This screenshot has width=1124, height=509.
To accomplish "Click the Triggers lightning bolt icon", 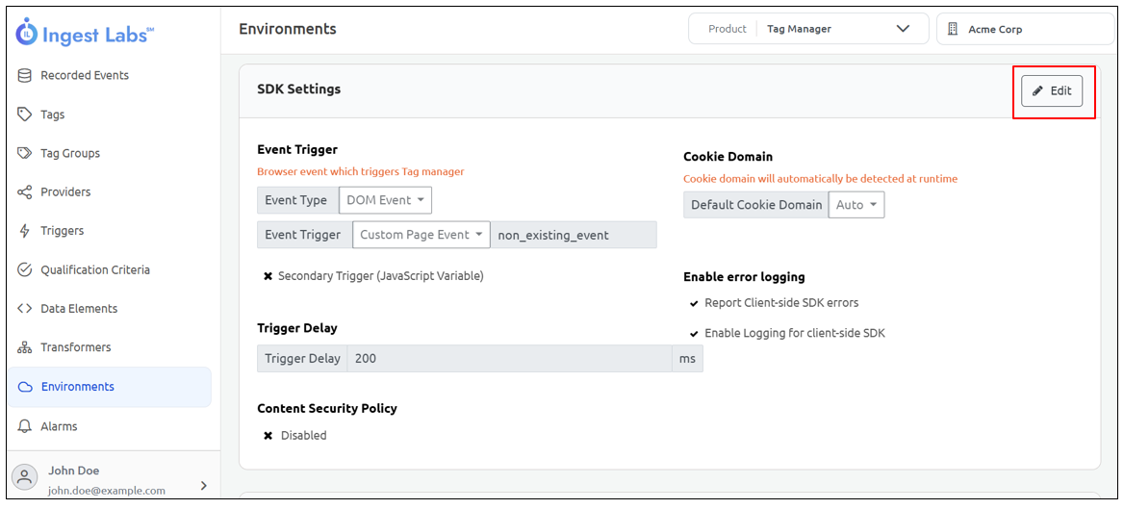I will pyautogui.click(x=25, y=231).
